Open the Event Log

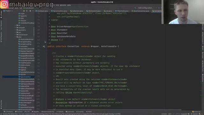pyautogui.click(x=196, y=111)
